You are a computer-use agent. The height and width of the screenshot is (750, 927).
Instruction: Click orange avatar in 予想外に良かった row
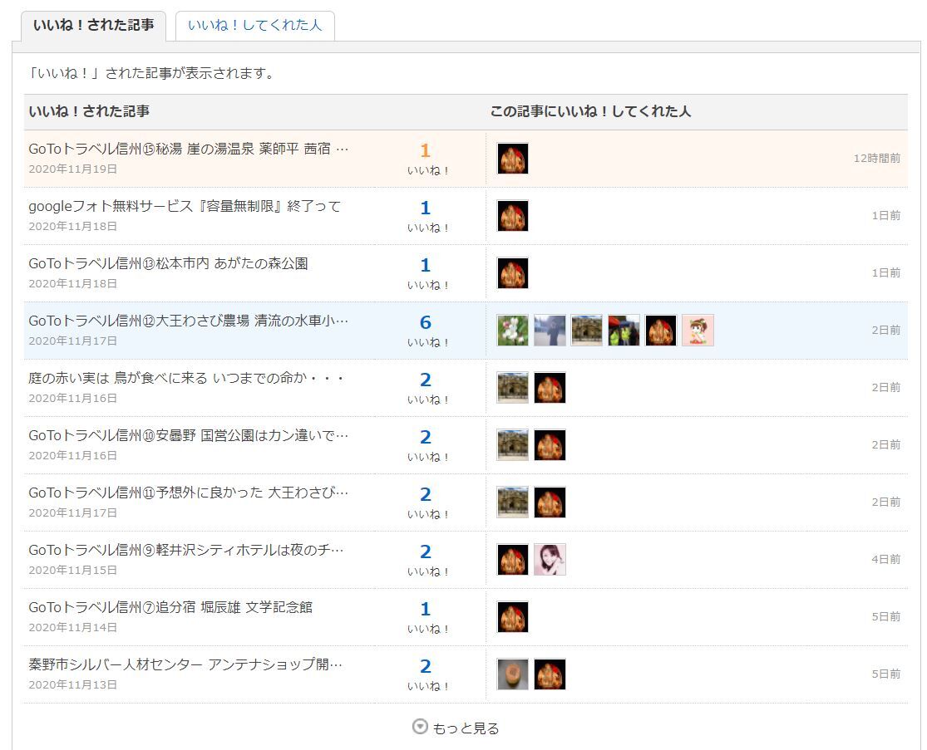(x=550, y=502)
